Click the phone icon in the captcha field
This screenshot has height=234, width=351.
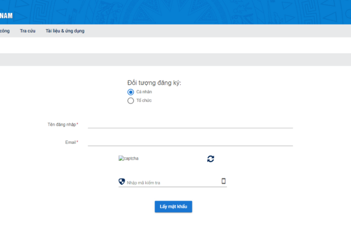(223, 181)
